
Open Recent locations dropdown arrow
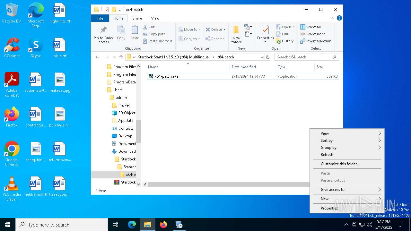(x=114, y=57)
